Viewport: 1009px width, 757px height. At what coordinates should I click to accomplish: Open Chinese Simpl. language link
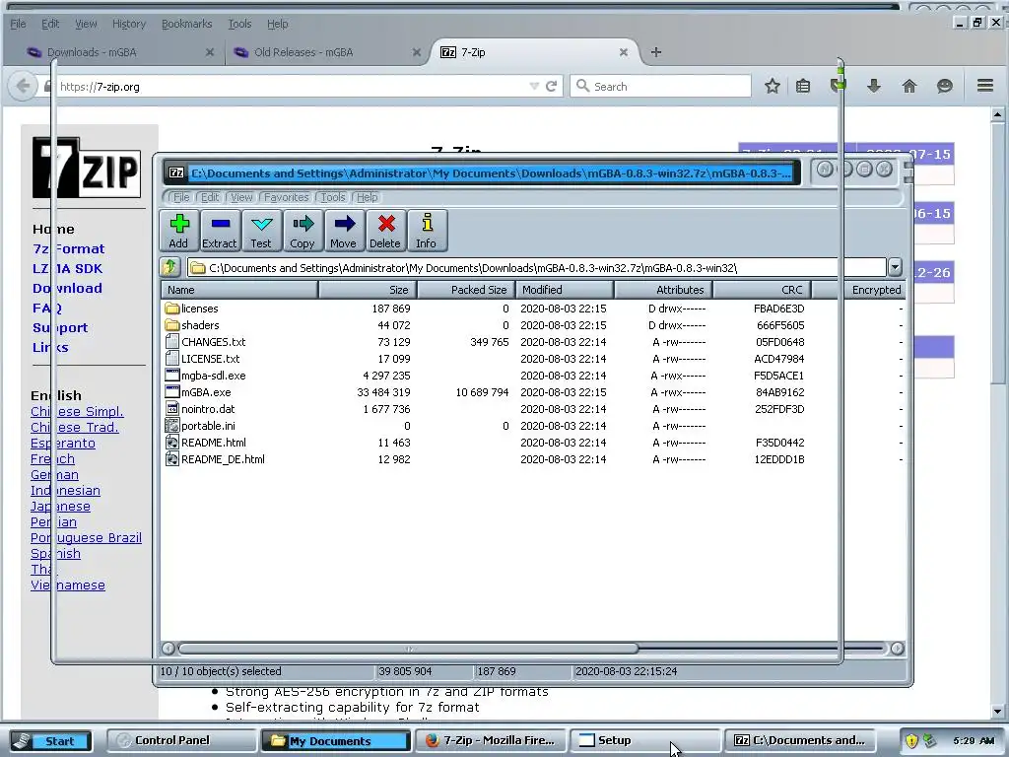(x=77, y=411)
